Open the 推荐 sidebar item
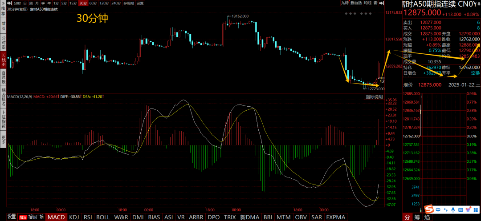This screenshot has width=481, height=221. point(4,12)
